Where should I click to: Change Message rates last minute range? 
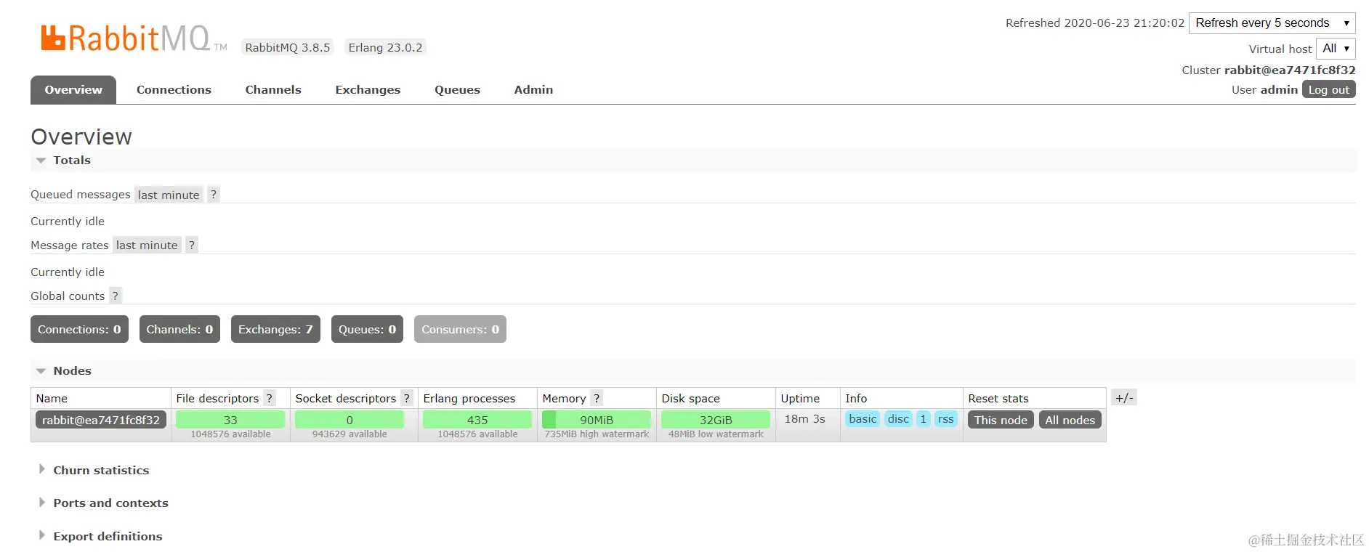(x=147, y=245)
